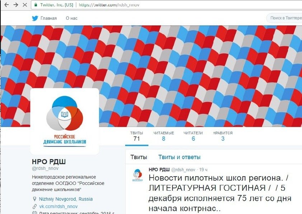Click the Twitter search field
Viewport: 302px width, 214px height.
(x=284, y=18)
